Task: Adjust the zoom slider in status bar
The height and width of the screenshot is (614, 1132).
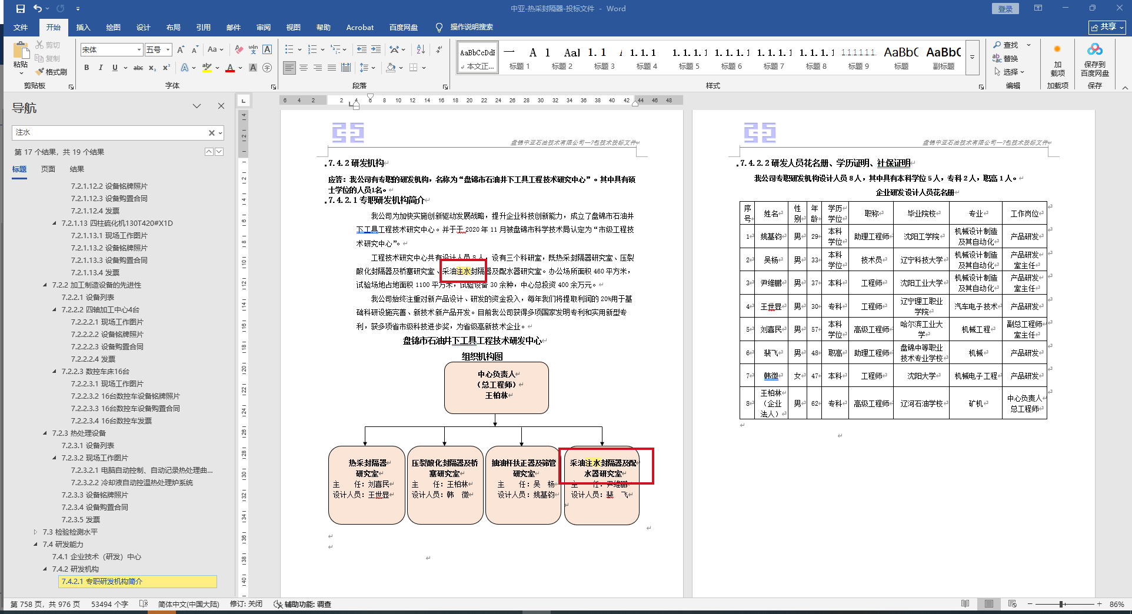Action: point(1061,604)
